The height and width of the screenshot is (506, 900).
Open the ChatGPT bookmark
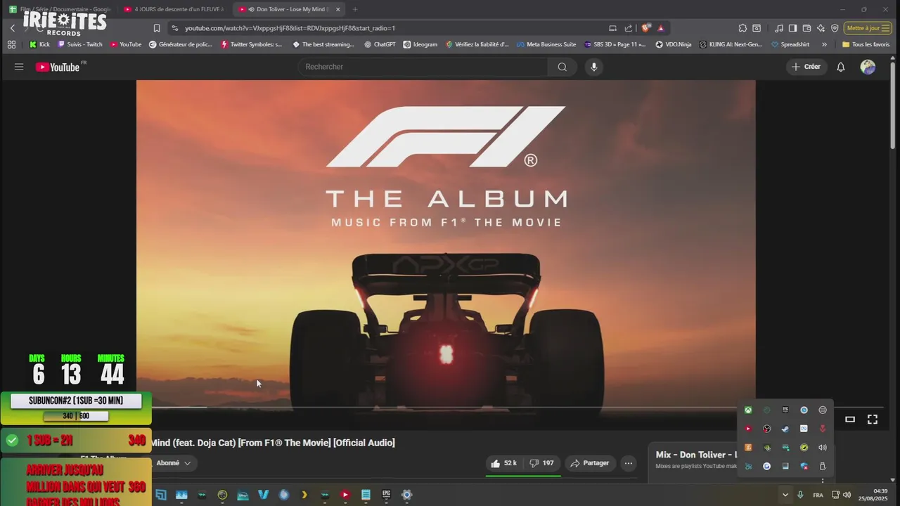point(380,44)
